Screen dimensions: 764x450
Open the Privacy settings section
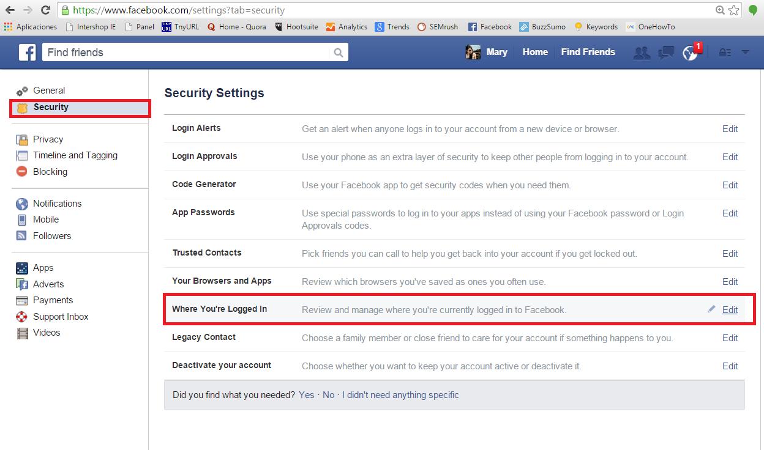[48, 139]
